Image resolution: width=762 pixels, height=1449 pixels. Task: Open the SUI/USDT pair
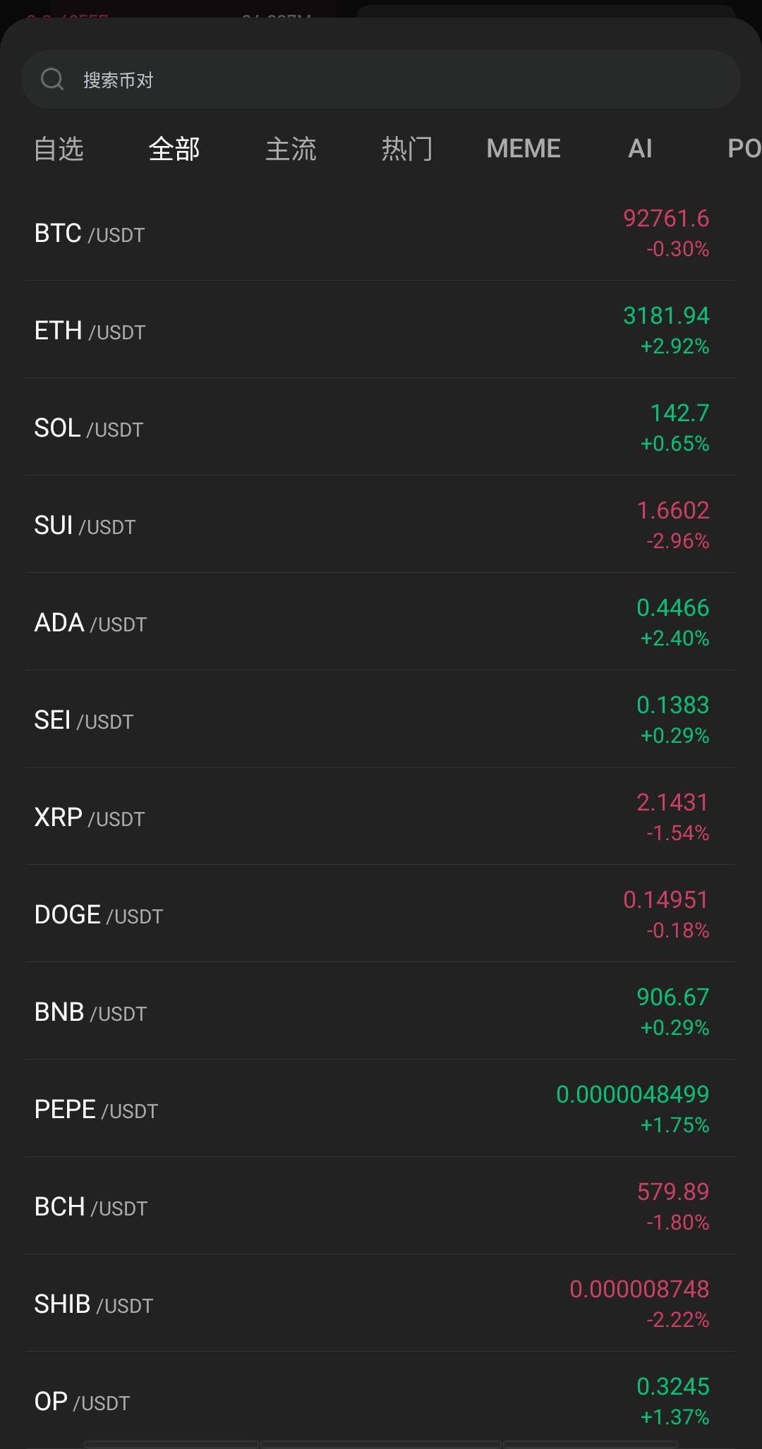pos(381,525)
